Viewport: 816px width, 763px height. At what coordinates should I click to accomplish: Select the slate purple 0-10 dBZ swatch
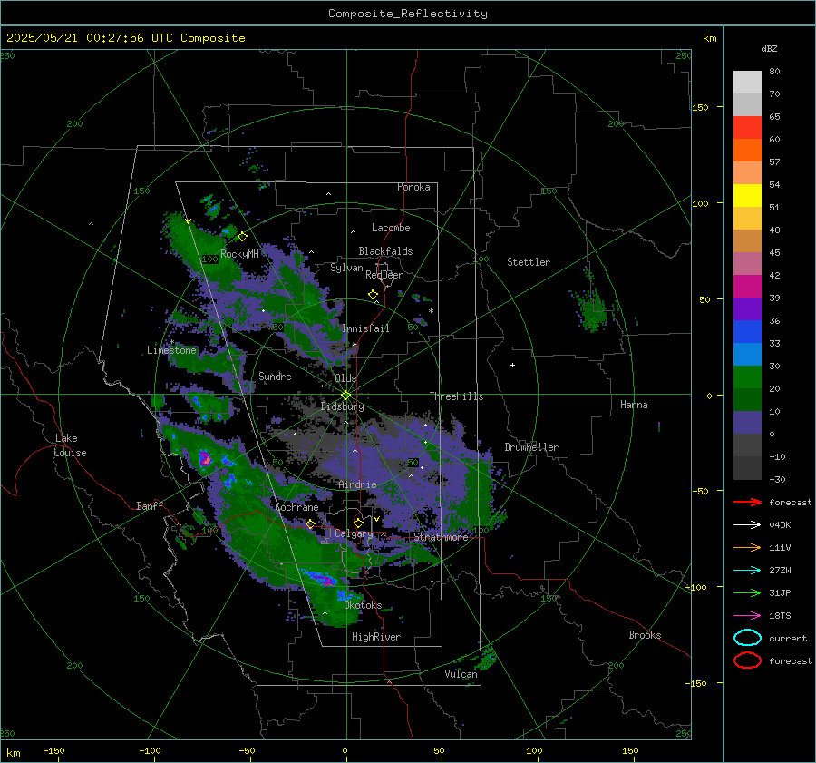(x=747, y=423)
